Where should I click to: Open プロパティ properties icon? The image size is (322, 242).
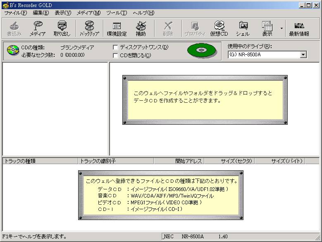(x=195, y=29)
